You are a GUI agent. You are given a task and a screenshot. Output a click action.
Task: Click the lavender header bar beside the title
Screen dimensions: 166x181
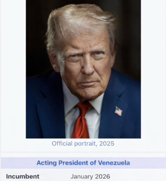[18, 163]
